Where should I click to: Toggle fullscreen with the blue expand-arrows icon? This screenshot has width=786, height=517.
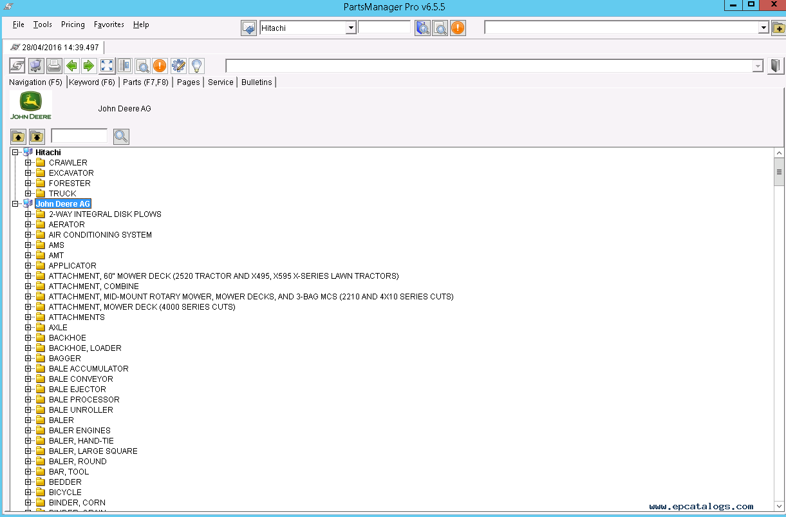point(107,66)
